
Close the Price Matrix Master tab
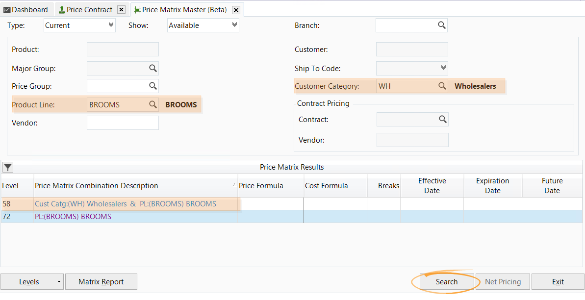[x=236, y=9]
